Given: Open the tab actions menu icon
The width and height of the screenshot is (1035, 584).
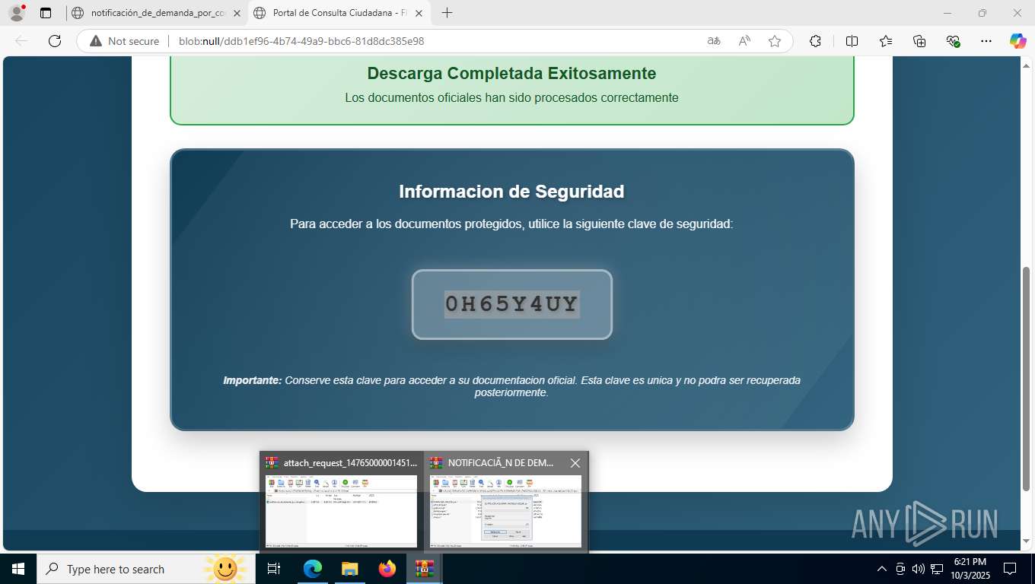Looking at the screenshot, I should pyautogui.click(x=46, y=13).
